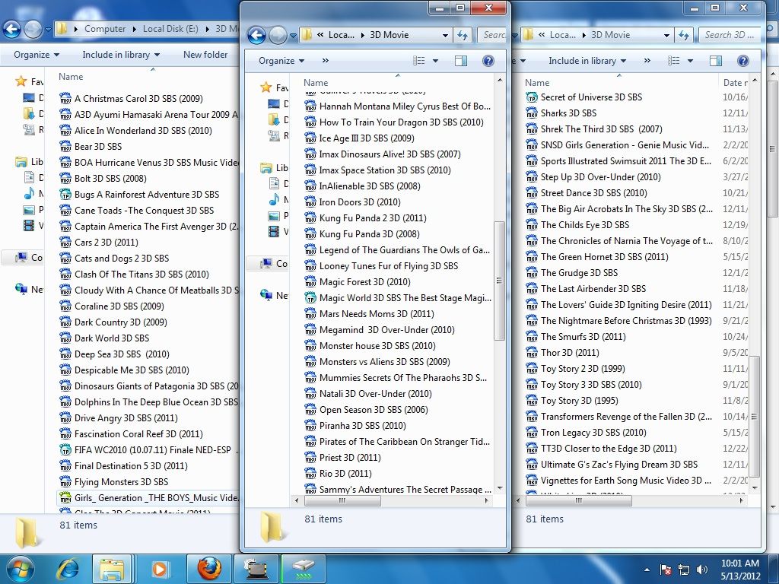
Task: Select the Computer icon in the left window
Action: [21, 257]
